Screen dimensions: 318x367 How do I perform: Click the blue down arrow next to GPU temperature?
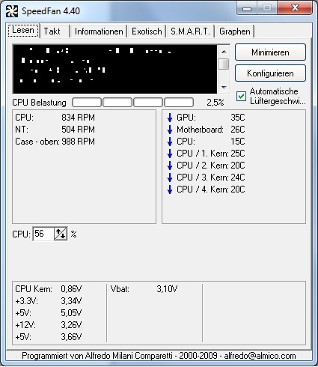(x=170, y=118)
